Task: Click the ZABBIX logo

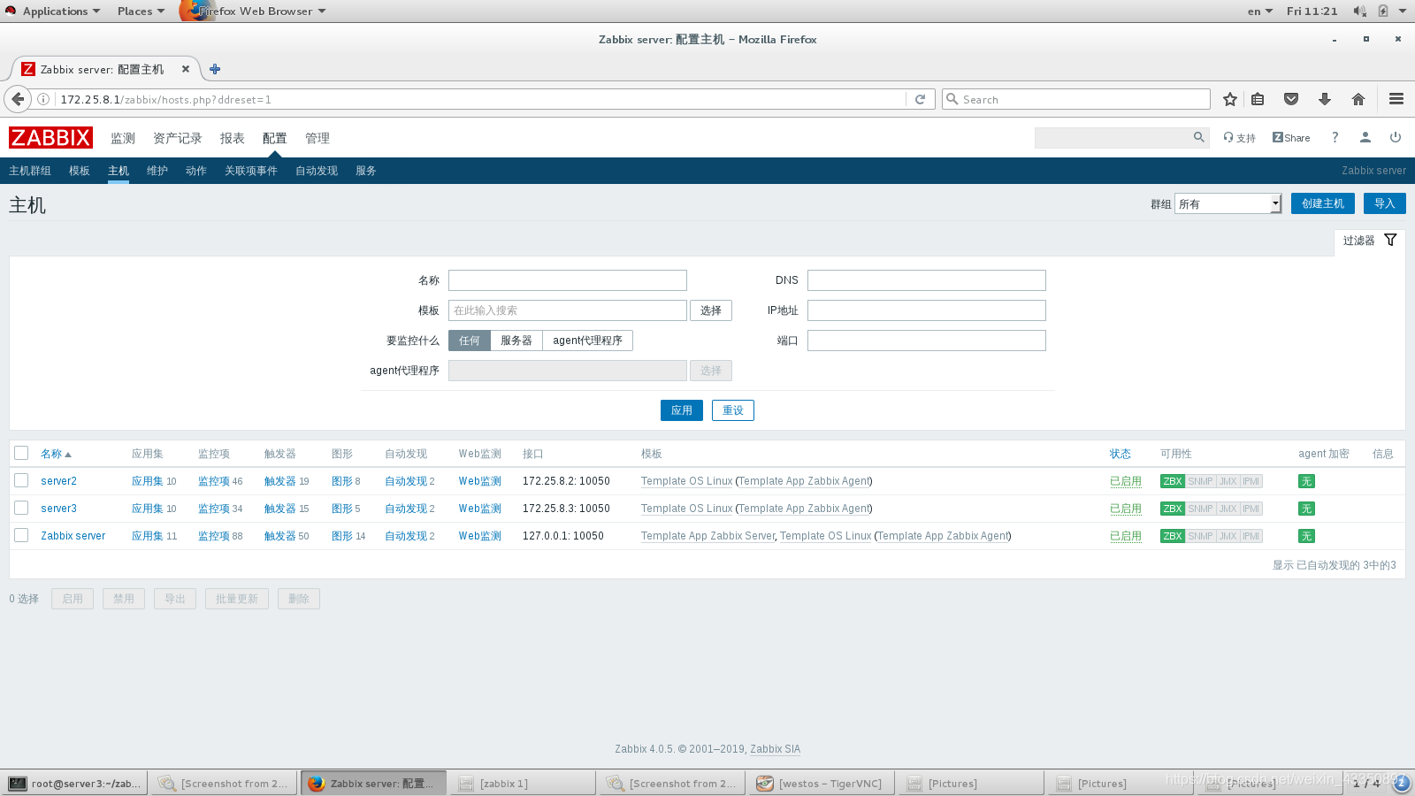Action: 50,138
